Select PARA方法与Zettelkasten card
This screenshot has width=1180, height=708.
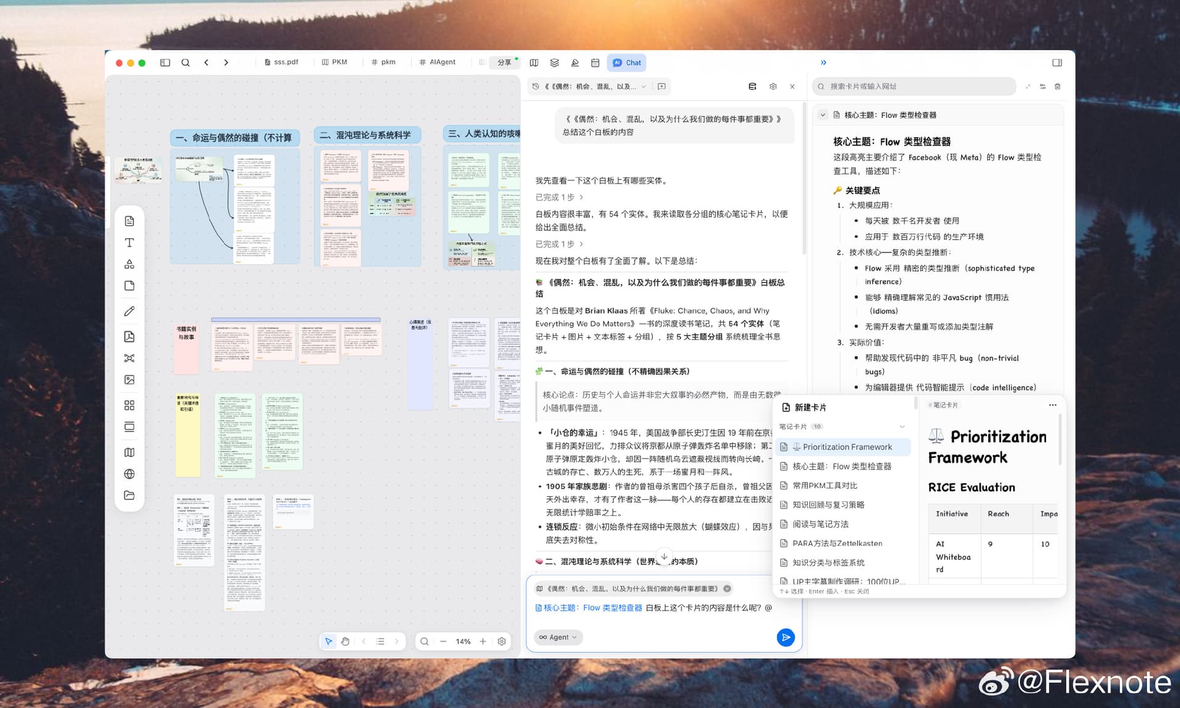point(843,543)
